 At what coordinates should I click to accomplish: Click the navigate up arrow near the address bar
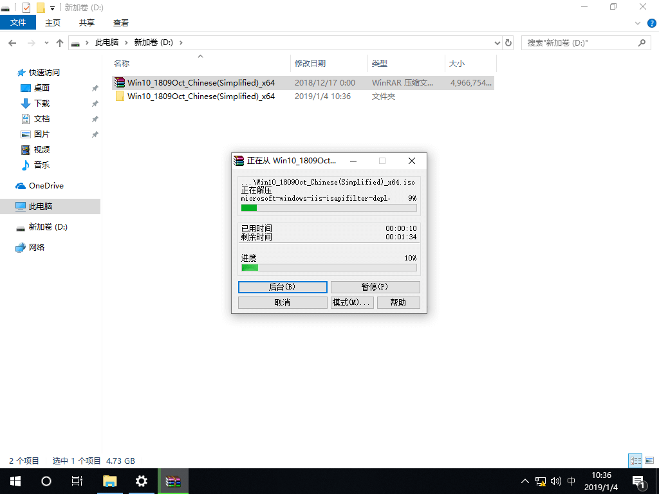[60, 42]
